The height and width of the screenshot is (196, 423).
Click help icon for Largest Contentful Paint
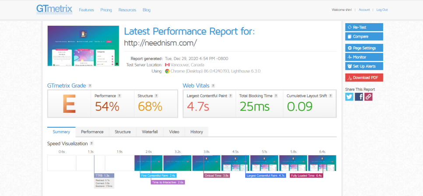tap(230, 96)
